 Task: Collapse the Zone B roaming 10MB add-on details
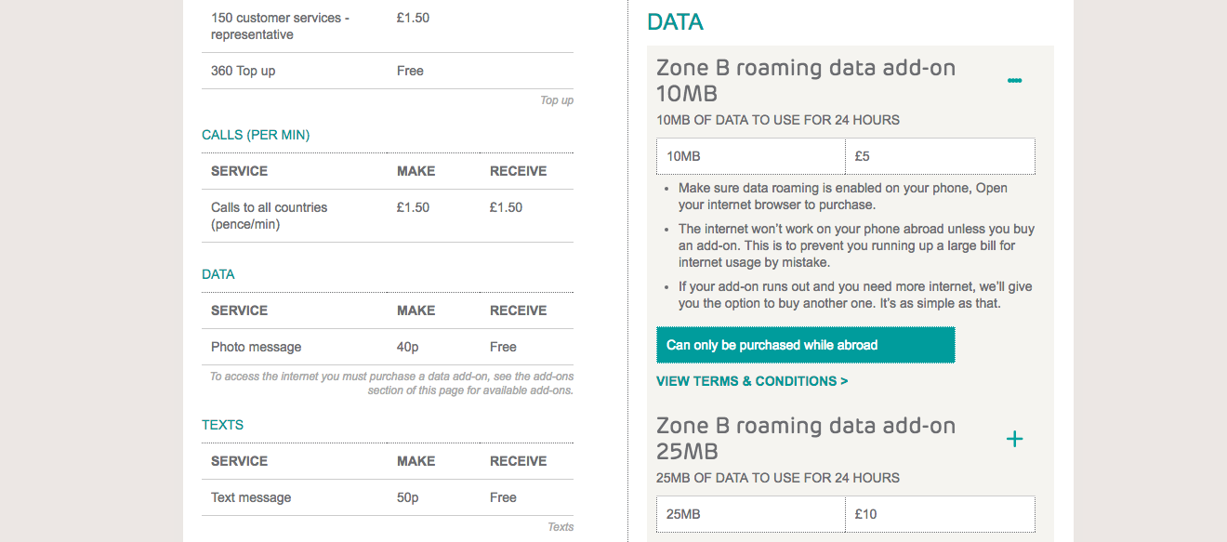click(x=1015, y=80)
